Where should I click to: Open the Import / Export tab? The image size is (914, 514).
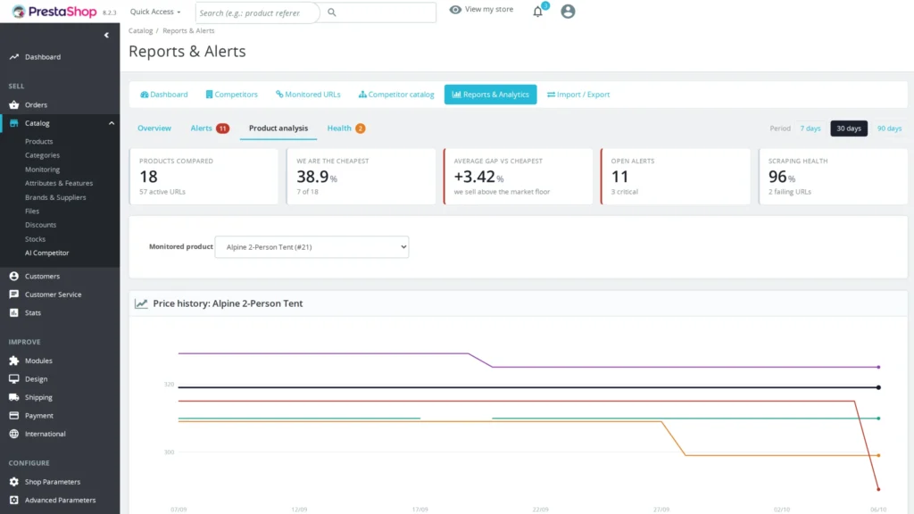coord(578,95)
